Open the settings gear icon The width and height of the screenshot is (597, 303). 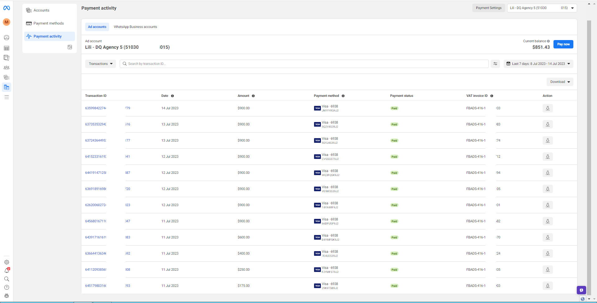tap(7, 262)
